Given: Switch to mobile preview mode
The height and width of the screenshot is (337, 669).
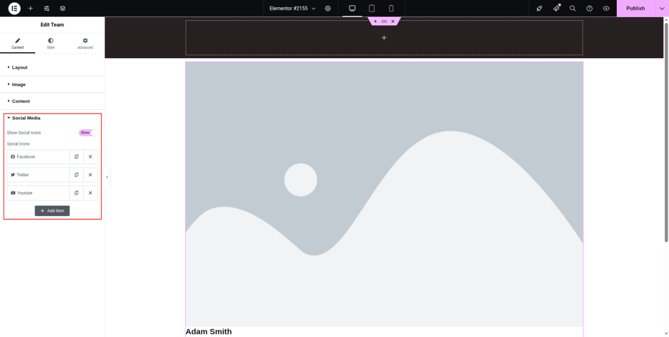Looking at the screenshot, I should [391, 8].
